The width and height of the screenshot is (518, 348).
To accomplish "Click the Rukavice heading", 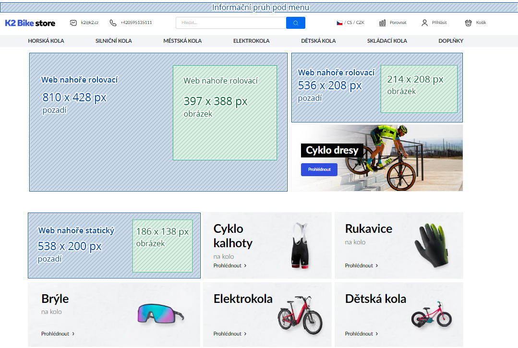I will (x=369, y=228).
